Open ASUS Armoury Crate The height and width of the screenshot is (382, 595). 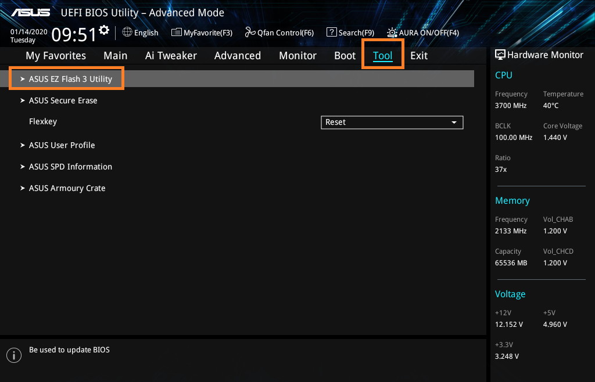[x=67, y=188]
